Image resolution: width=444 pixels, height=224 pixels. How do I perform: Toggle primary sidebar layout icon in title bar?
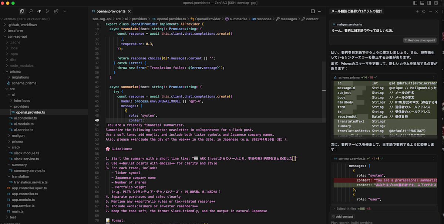click(x=415, y=3)
